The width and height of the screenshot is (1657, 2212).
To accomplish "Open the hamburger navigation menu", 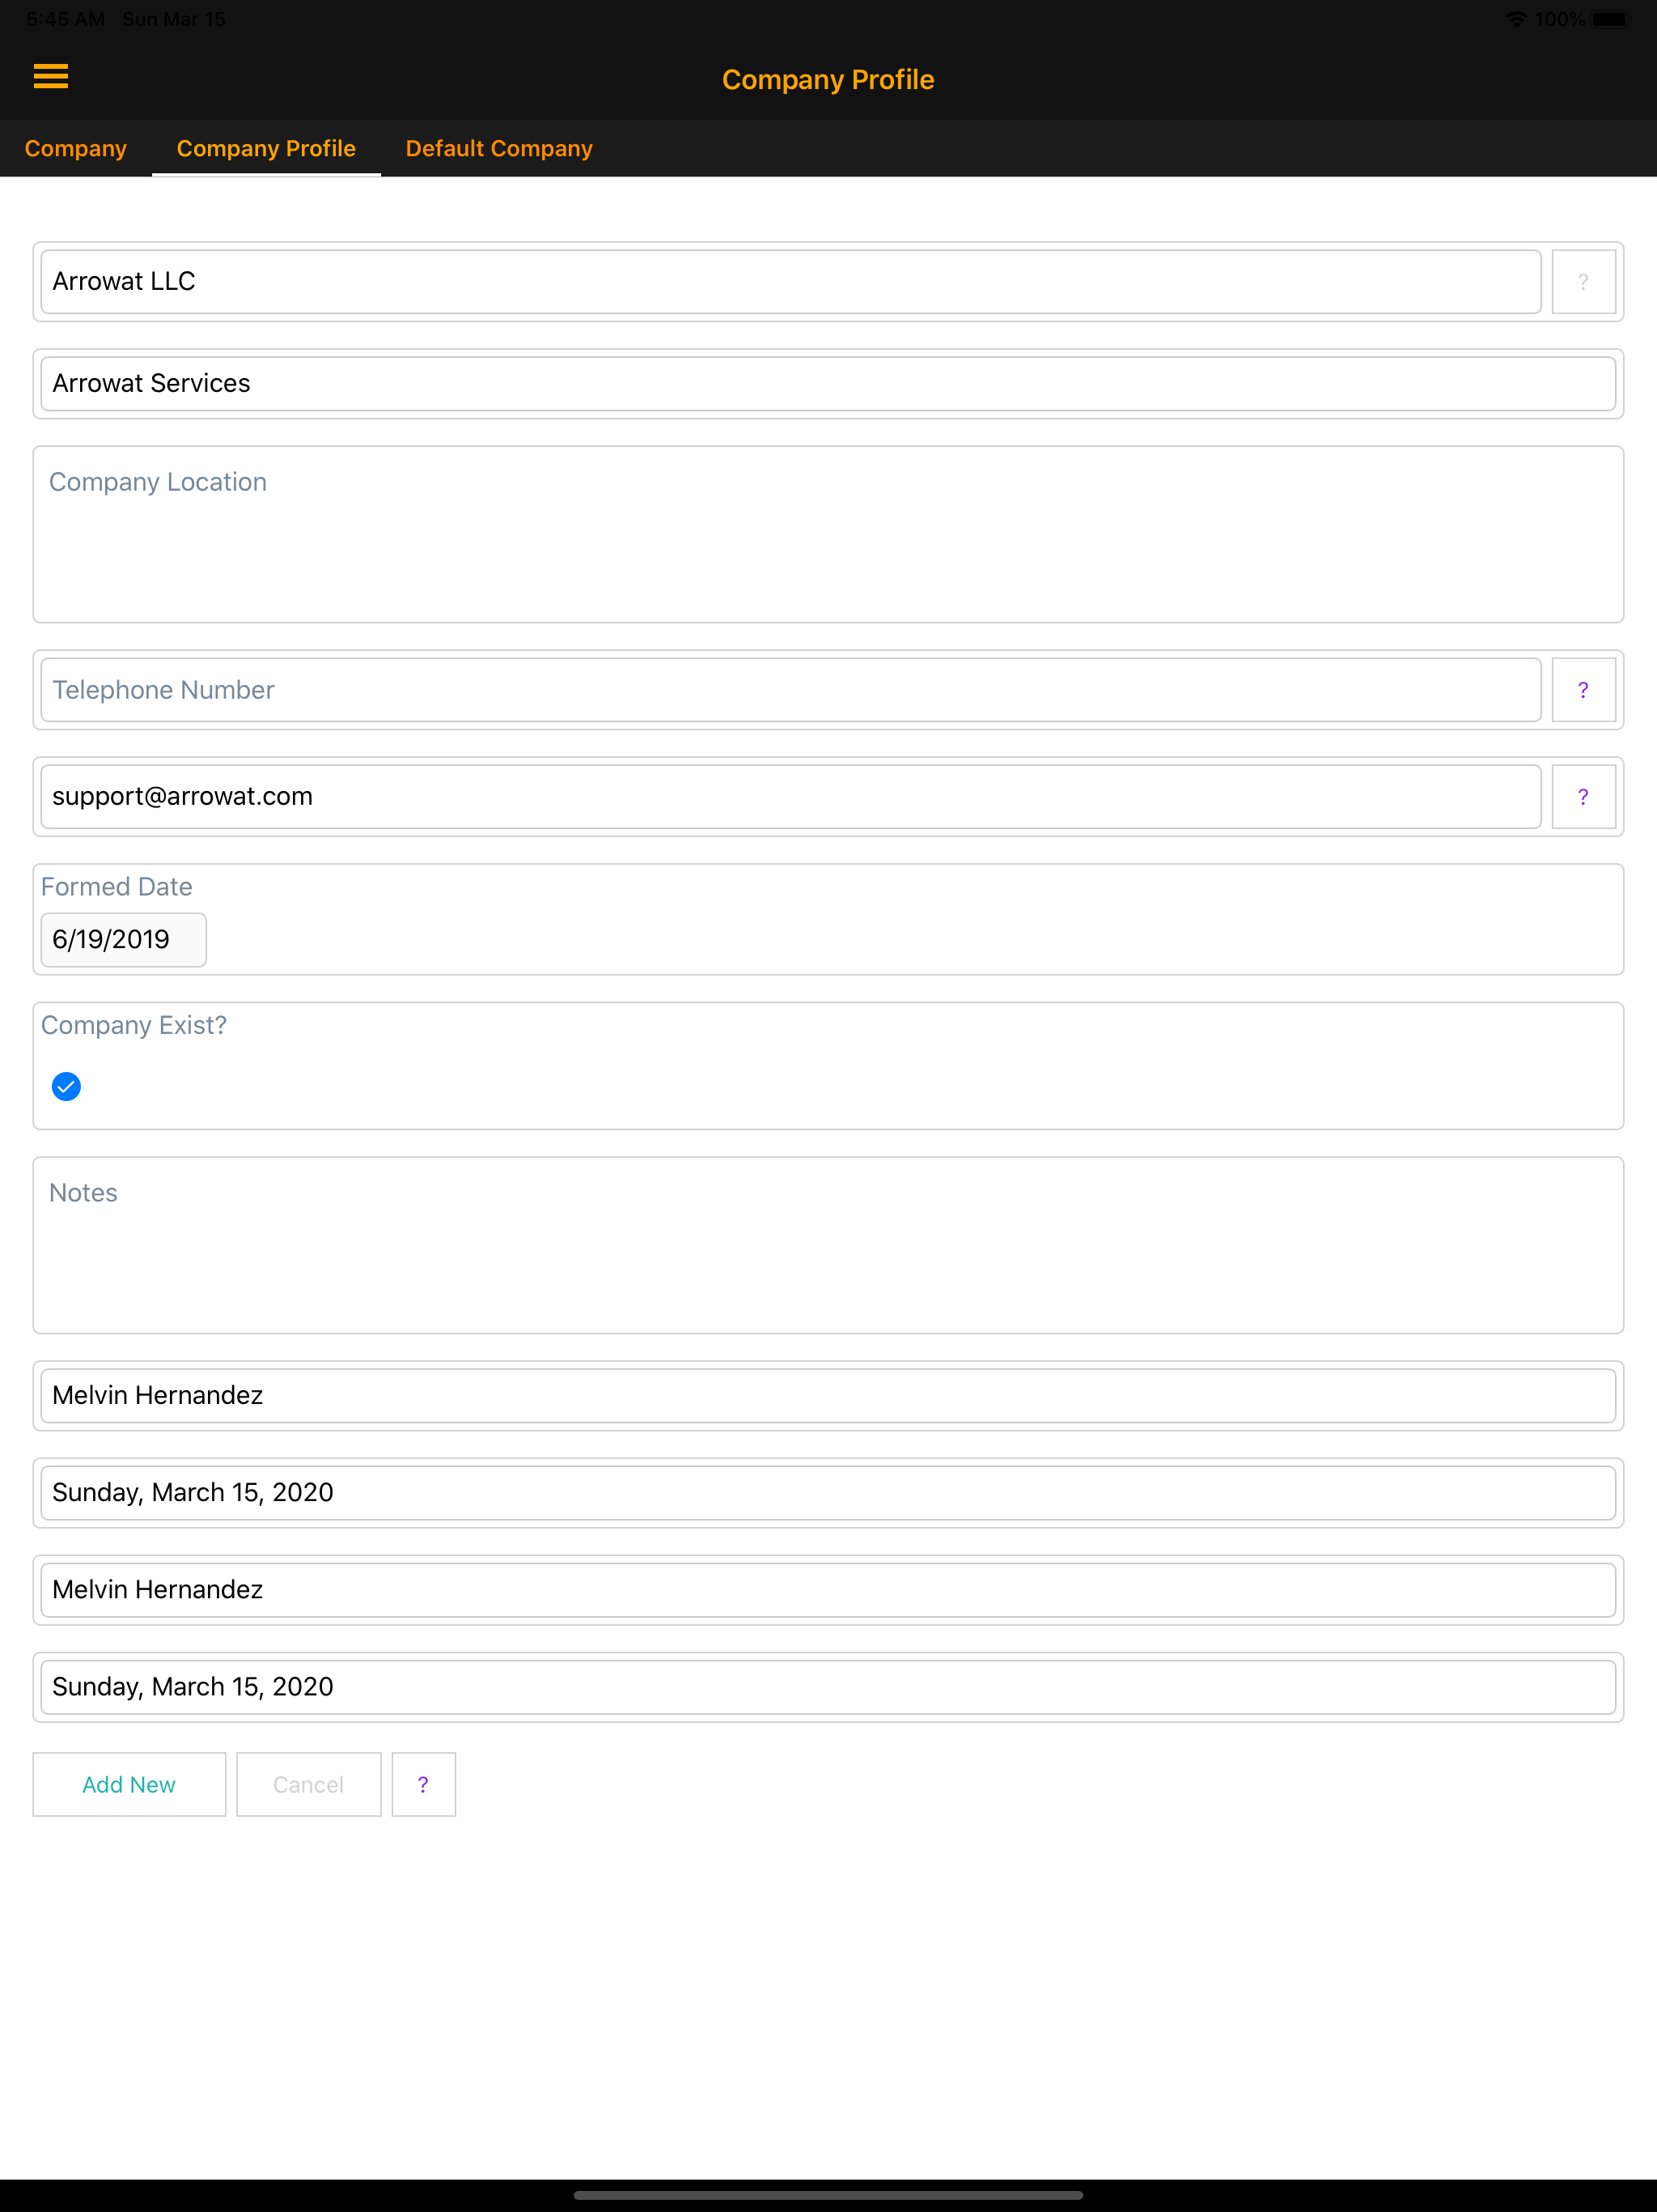I will tap(50, 77).
